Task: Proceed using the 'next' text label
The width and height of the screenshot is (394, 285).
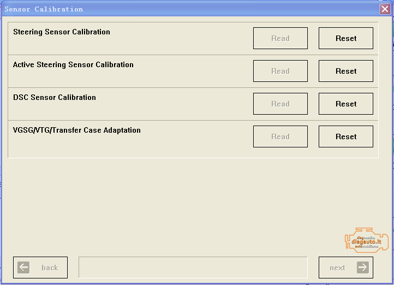Action: coord(337,268)
